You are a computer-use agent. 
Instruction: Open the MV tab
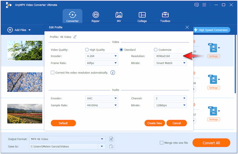(x=119, y=17)
